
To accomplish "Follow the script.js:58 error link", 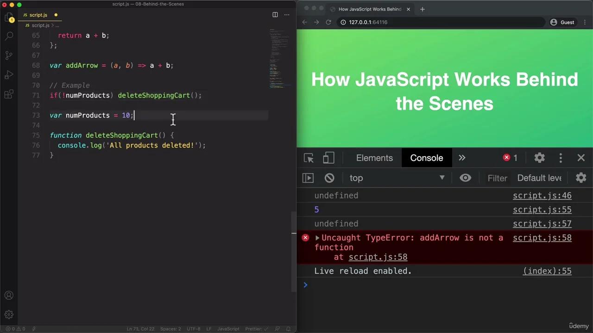I will click(x=542, y=238).
